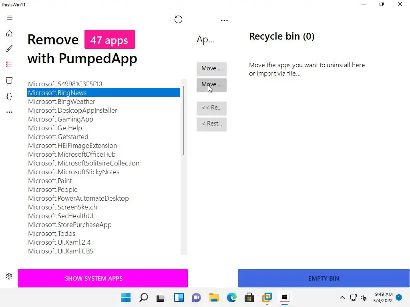Select Microsoft.Paint entry

104,181
